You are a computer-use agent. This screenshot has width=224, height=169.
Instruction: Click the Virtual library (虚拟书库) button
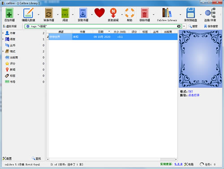coord(10,26)
